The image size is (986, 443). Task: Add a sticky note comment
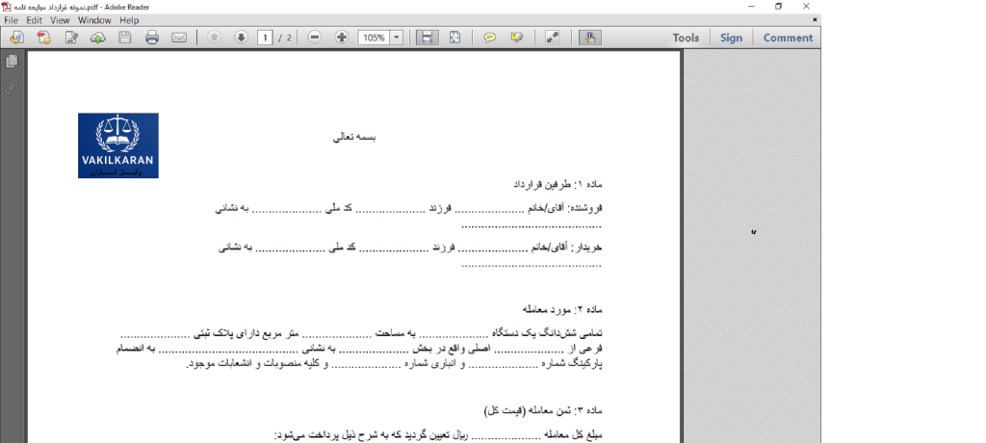tap(490, 38)
